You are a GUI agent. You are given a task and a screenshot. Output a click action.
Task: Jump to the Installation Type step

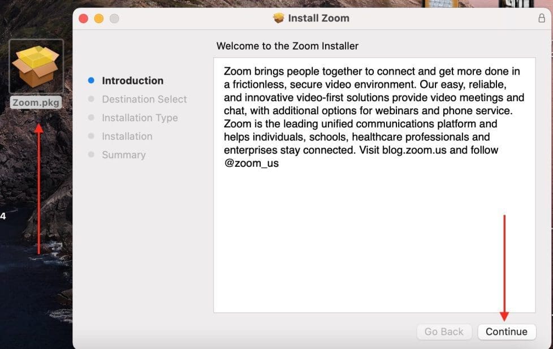(x=140, y=118)
